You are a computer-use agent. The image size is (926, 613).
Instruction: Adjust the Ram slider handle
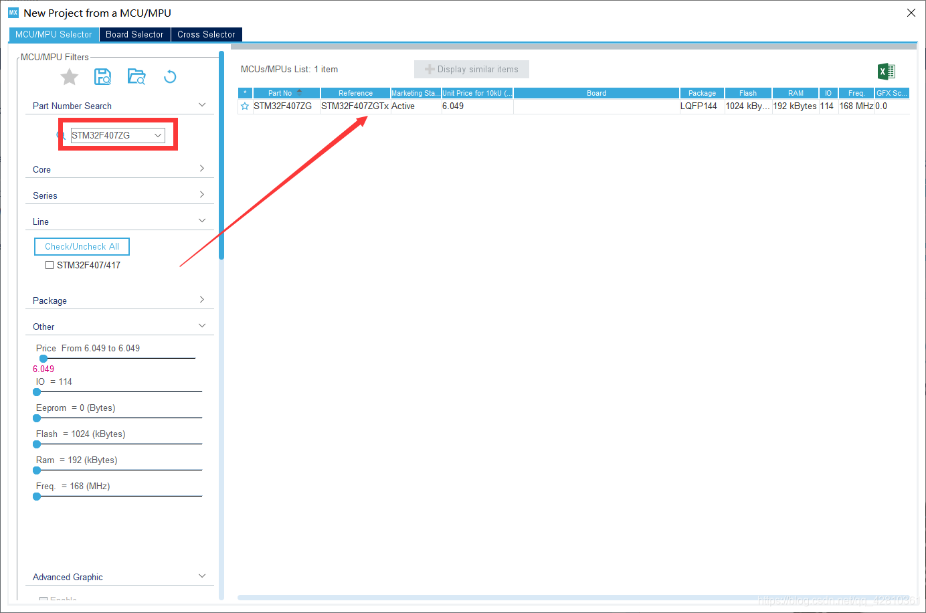[x=37, y=470]
